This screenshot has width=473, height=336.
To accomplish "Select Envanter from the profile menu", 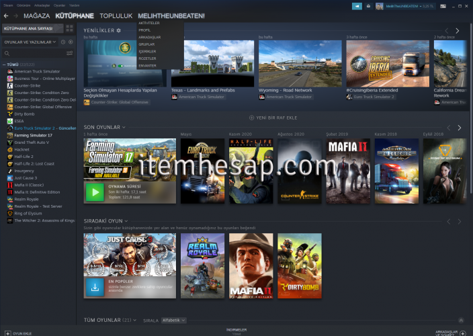I will (x=146, y=65).
